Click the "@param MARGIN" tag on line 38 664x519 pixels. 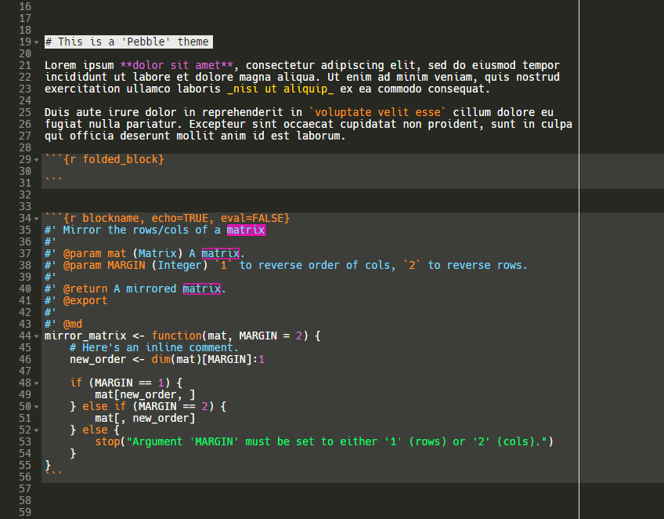coord(104,265)
